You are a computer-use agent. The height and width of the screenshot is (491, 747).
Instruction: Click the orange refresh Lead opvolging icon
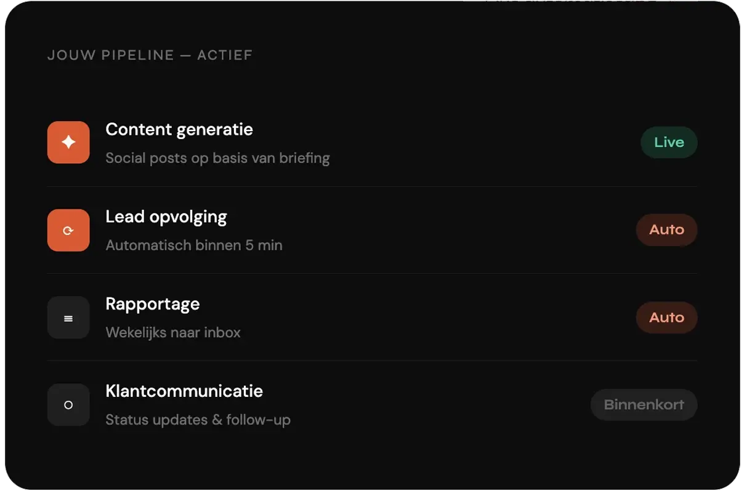[68, 230]
